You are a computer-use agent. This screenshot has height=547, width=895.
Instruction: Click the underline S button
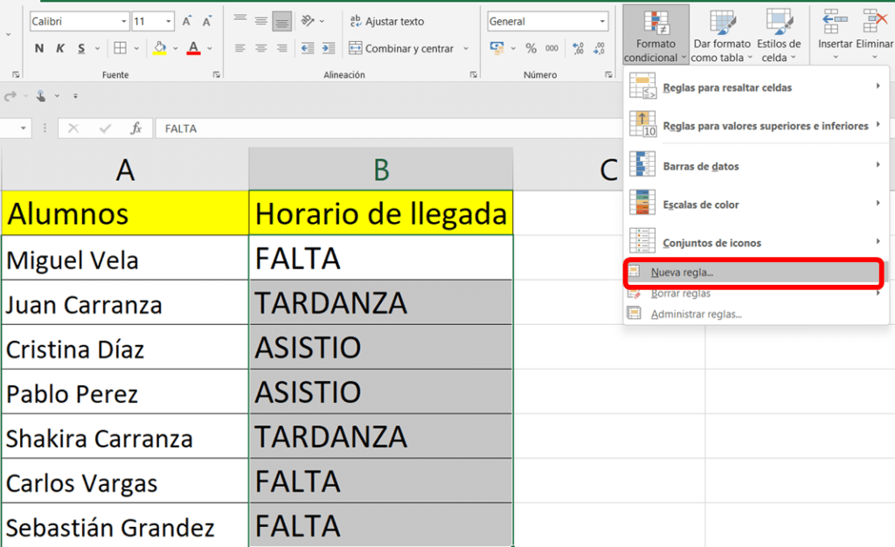pyautogui.click(x=81, y=49)
